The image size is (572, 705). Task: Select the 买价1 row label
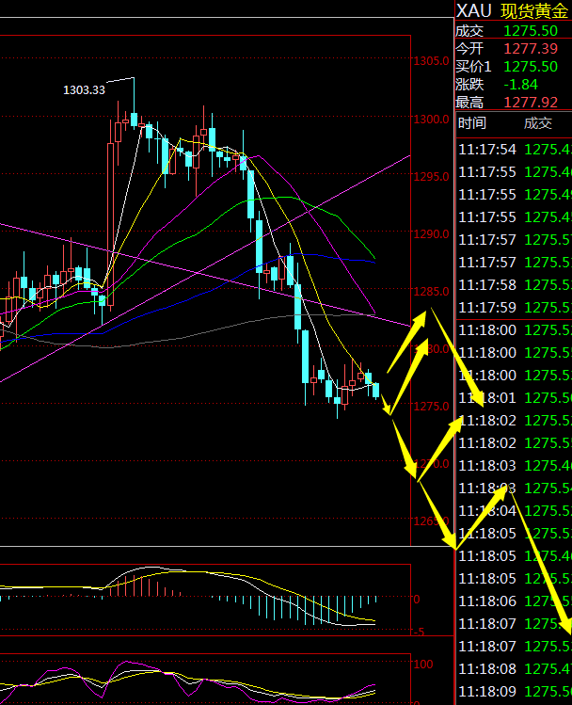pos(473,67)
